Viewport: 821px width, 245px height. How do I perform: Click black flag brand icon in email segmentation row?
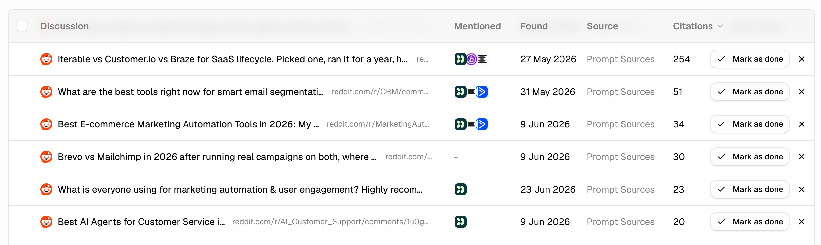(x=471, y=92)
